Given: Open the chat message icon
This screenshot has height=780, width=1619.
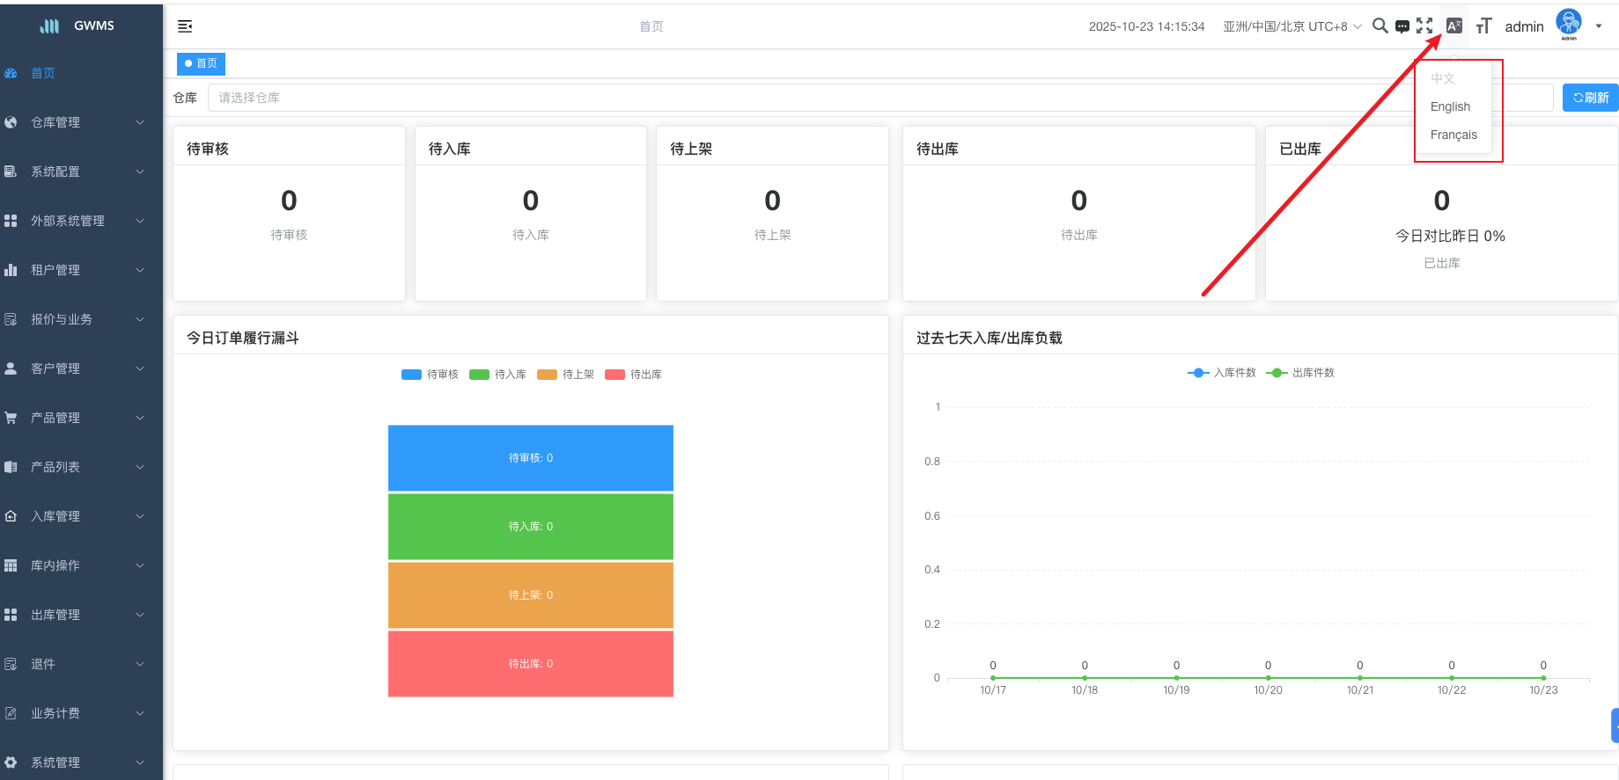Looking at the screenshot, I should click(1402, 26).
